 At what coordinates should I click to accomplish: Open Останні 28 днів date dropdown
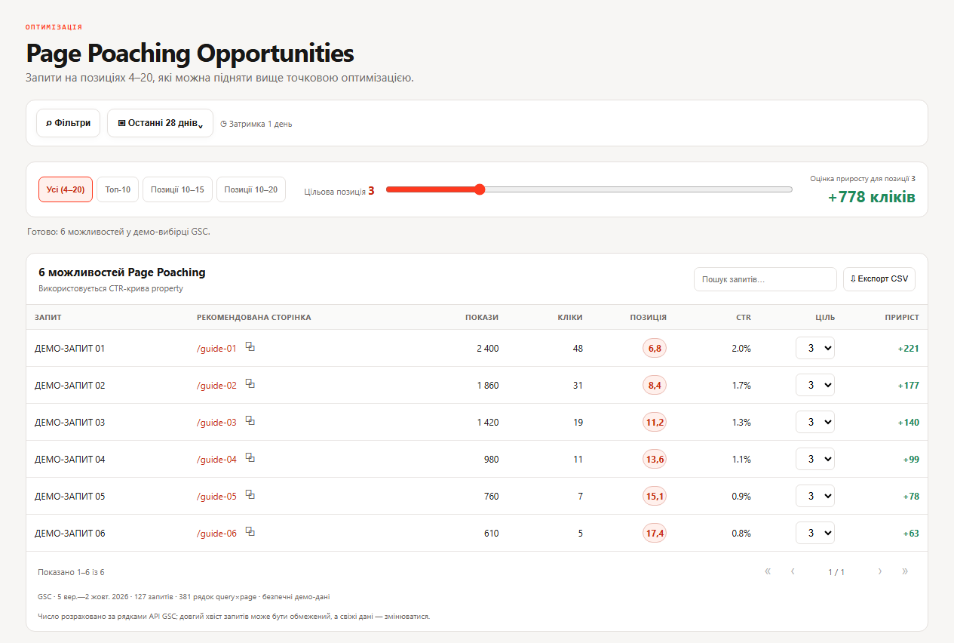(x=160, y=123)
